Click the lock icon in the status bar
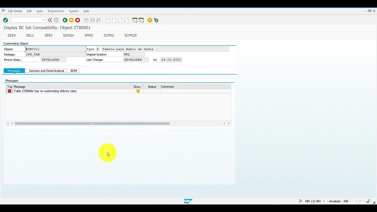 coord(368,201)
